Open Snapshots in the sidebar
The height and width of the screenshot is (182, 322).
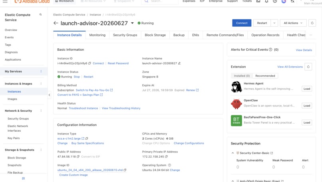tap(14, 165)
